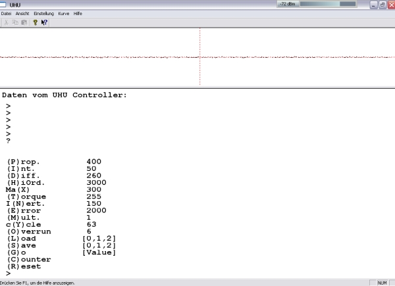Image resolution: width=395 pixels, height=286 pixels.
Task: Click the Paste clipboard toolbar icon
Action: point(24,22)
